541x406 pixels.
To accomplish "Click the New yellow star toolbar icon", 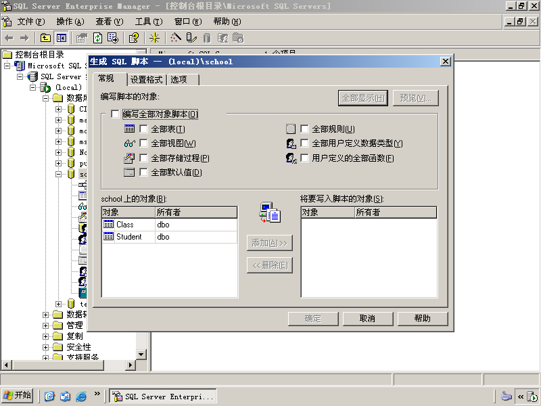I will tap(154, 38).
